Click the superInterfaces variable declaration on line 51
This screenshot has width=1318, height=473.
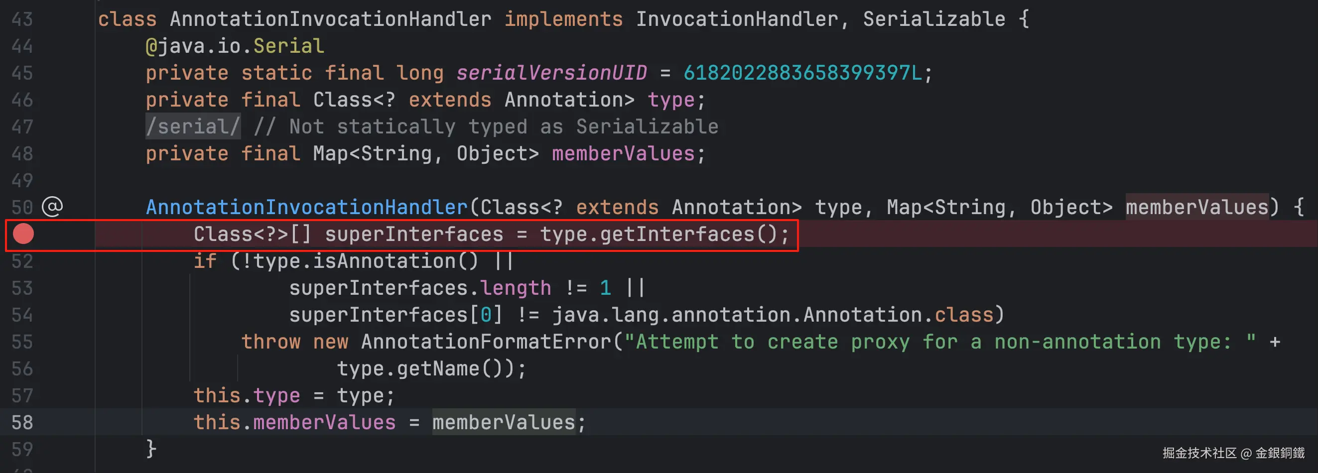click(414, 234)
